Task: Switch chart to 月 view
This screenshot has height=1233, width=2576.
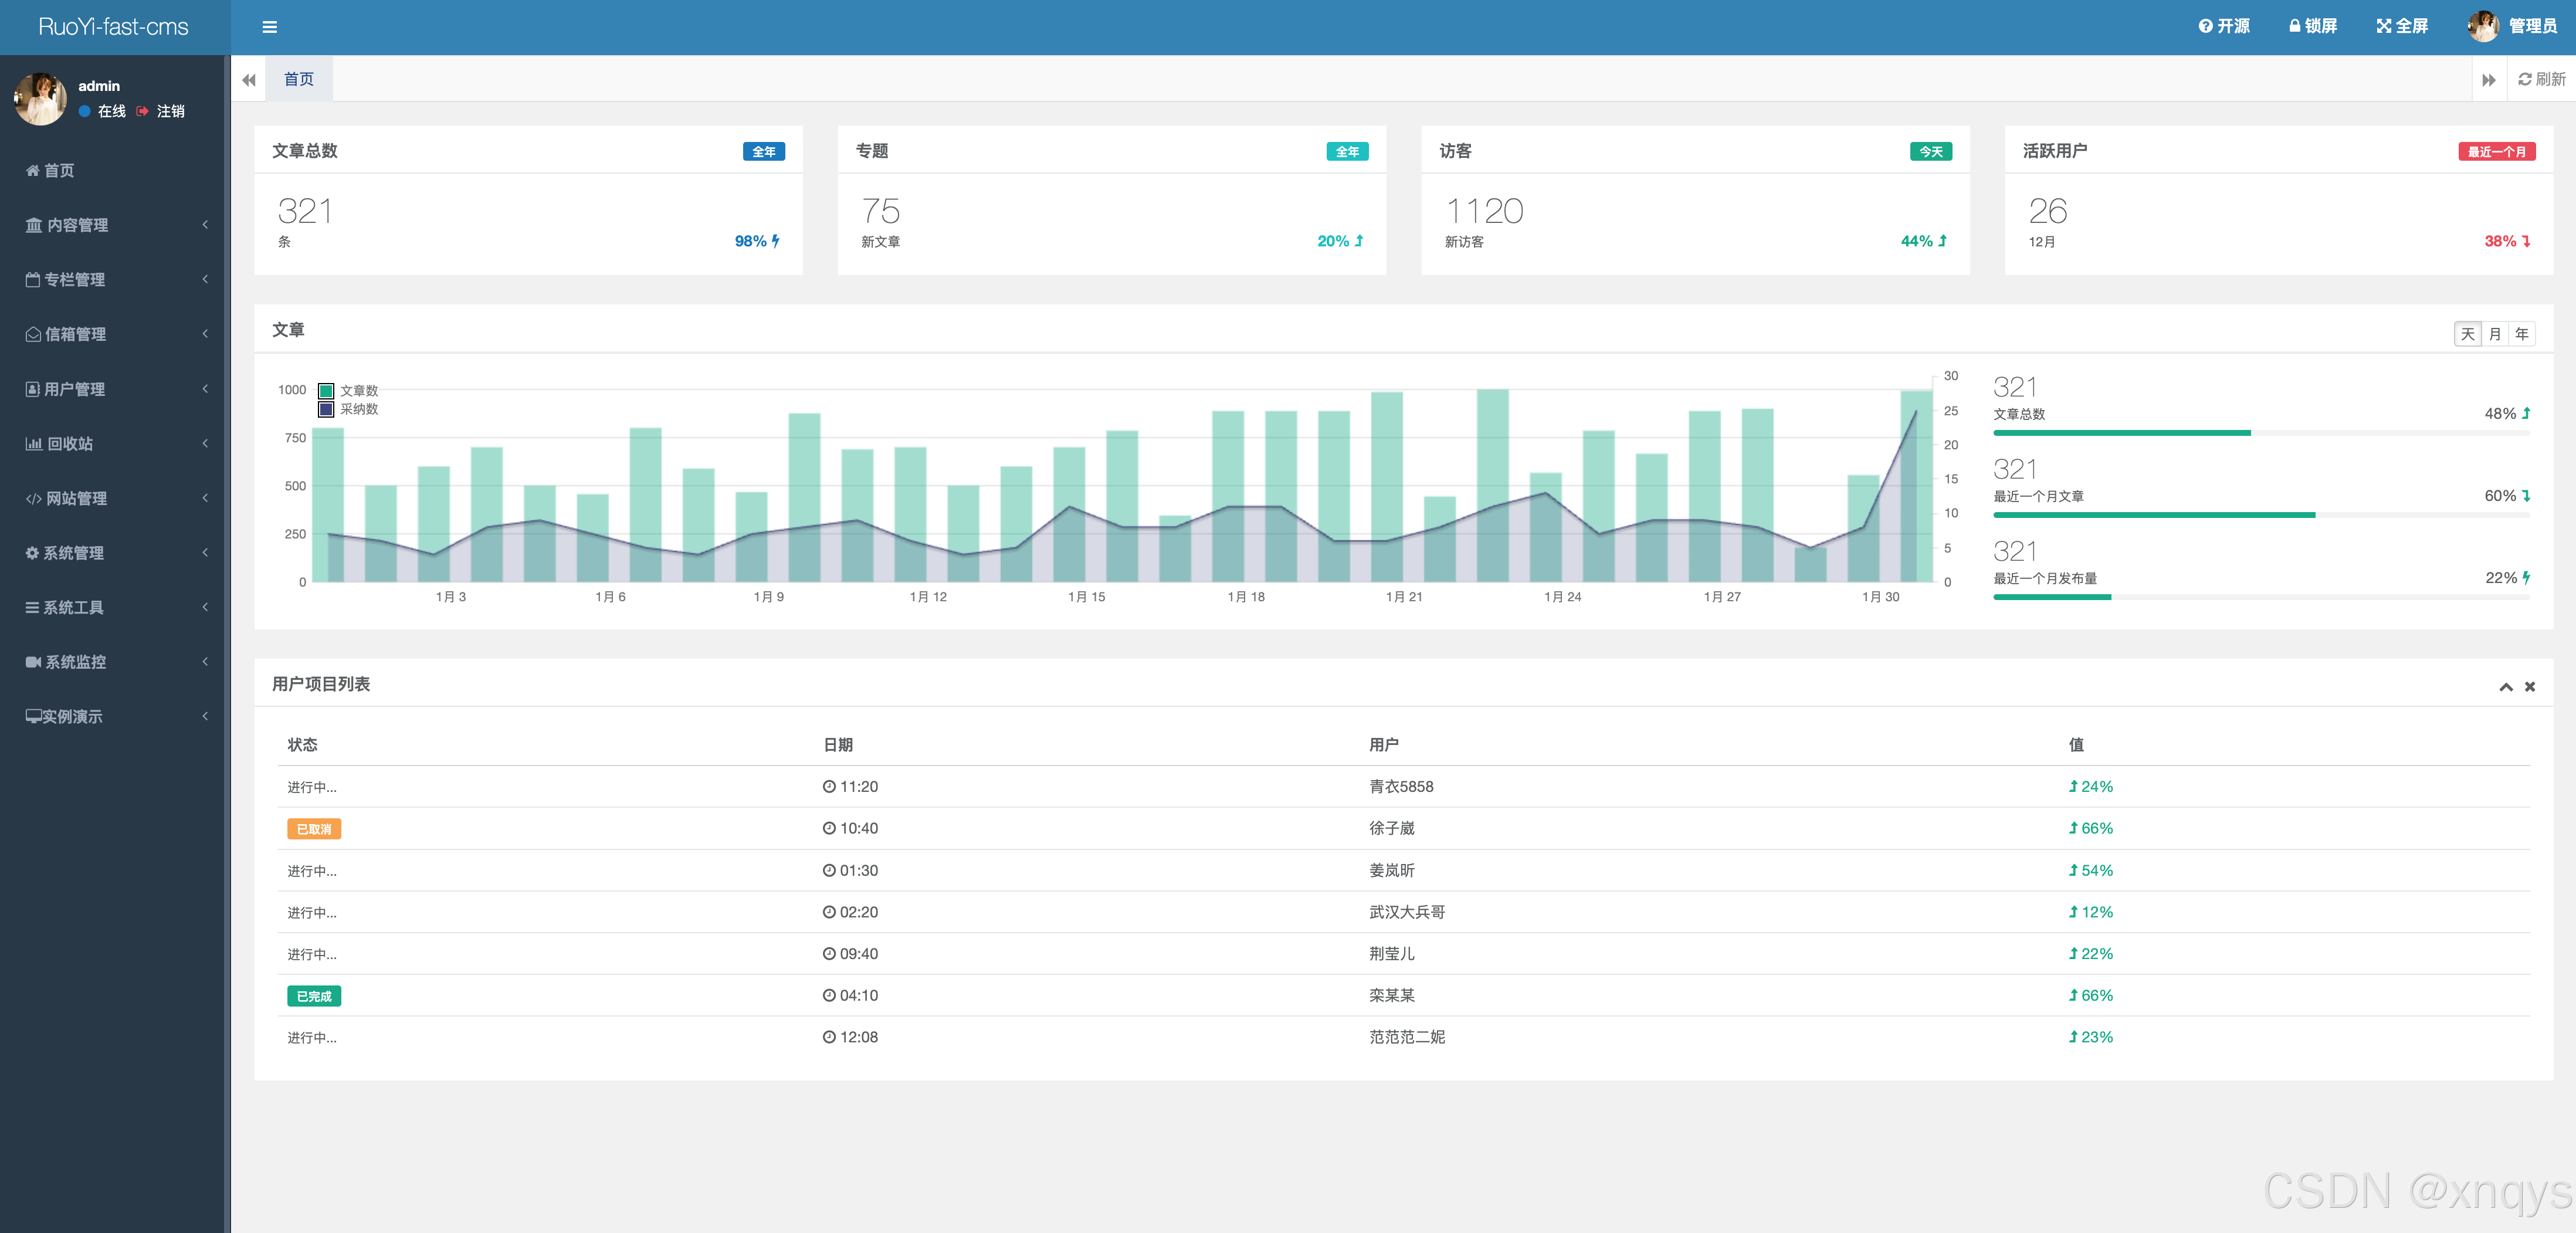Action: click(2495, 334)
